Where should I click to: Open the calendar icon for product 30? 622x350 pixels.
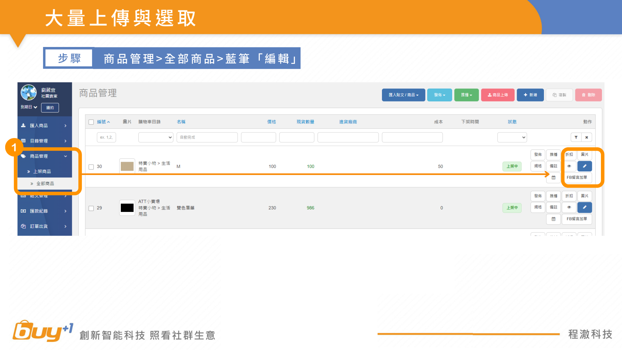tap(553, 178)
